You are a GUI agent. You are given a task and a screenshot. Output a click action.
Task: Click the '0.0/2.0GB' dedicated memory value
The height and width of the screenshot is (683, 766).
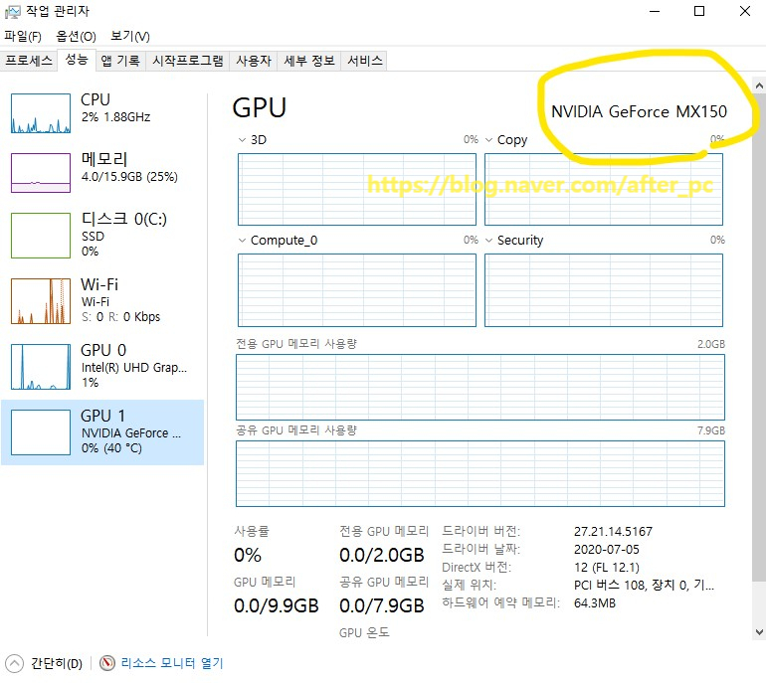(382, 555)
